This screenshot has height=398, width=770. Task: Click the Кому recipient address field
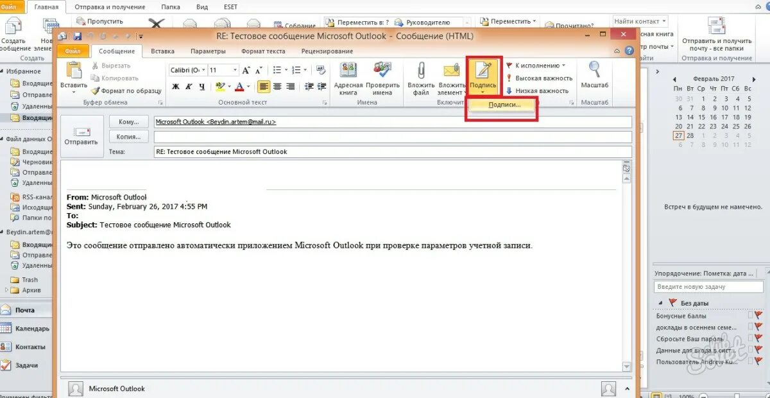393,122
